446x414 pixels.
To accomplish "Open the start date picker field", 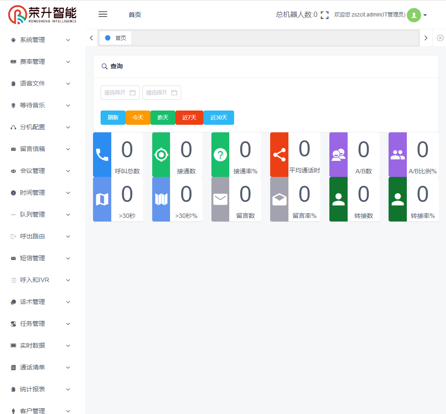I will tap(120, 93).
